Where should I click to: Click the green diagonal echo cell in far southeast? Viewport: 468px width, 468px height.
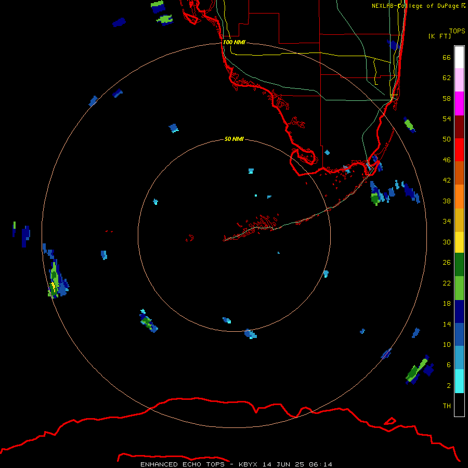click(x=417, y=370)
